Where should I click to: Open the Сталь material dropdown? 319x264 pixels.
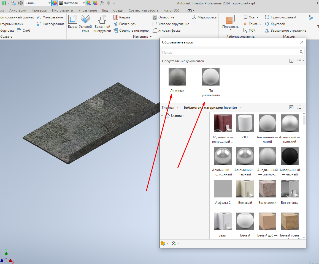pyautogui.click(x=49, y=3)
